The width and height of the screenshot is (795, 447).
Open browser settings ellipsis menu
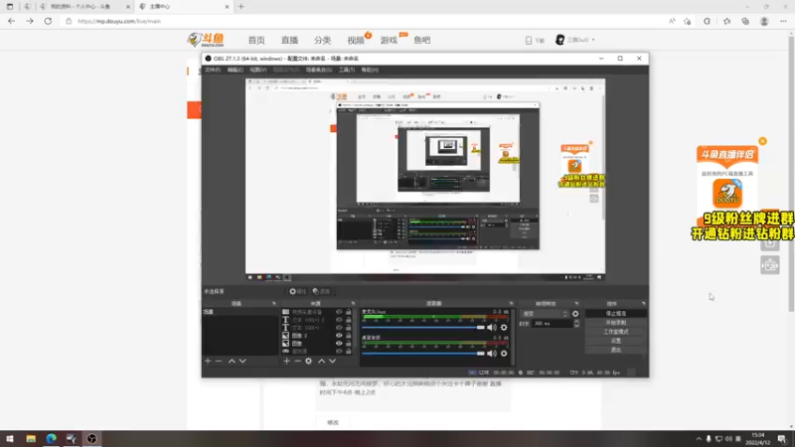pyautogui.click(x=783, y=21)
